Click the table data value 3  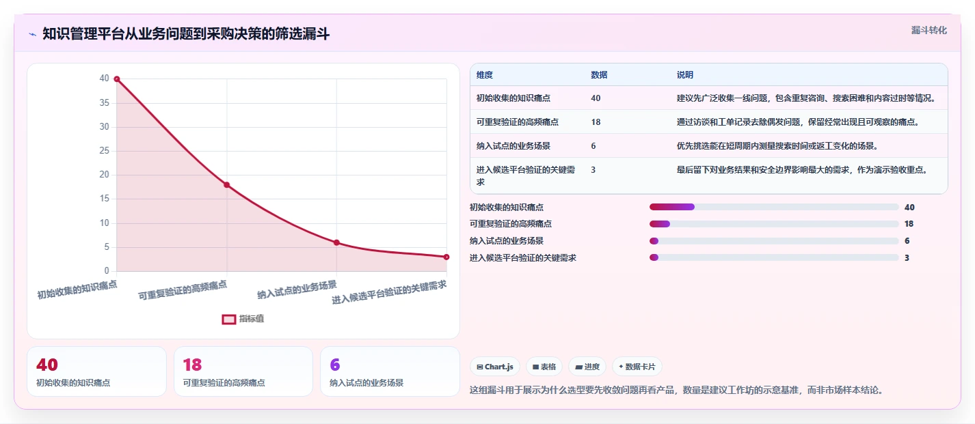pyautogui.click(x=593, y=170)
